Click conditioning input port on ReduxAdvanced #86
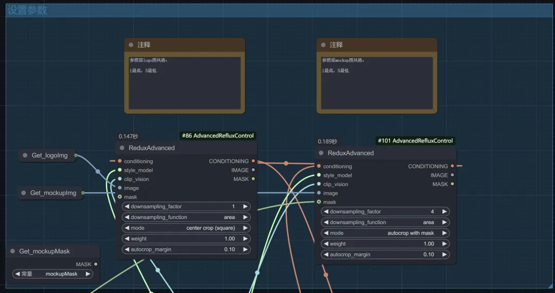The image size is (555, 293). (120, 161)
